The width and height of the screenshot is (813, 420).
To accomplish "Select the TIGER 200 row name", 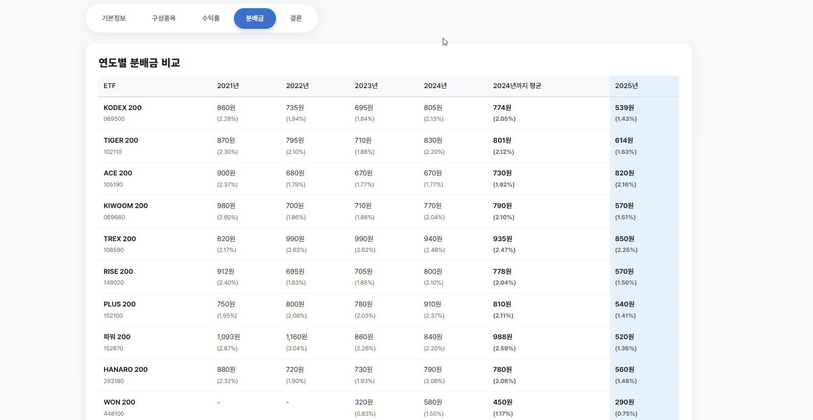I will click(121, 141).
